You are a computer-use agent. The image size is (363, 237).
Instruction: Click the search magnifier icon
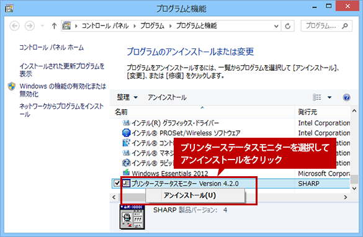(345, 26)
